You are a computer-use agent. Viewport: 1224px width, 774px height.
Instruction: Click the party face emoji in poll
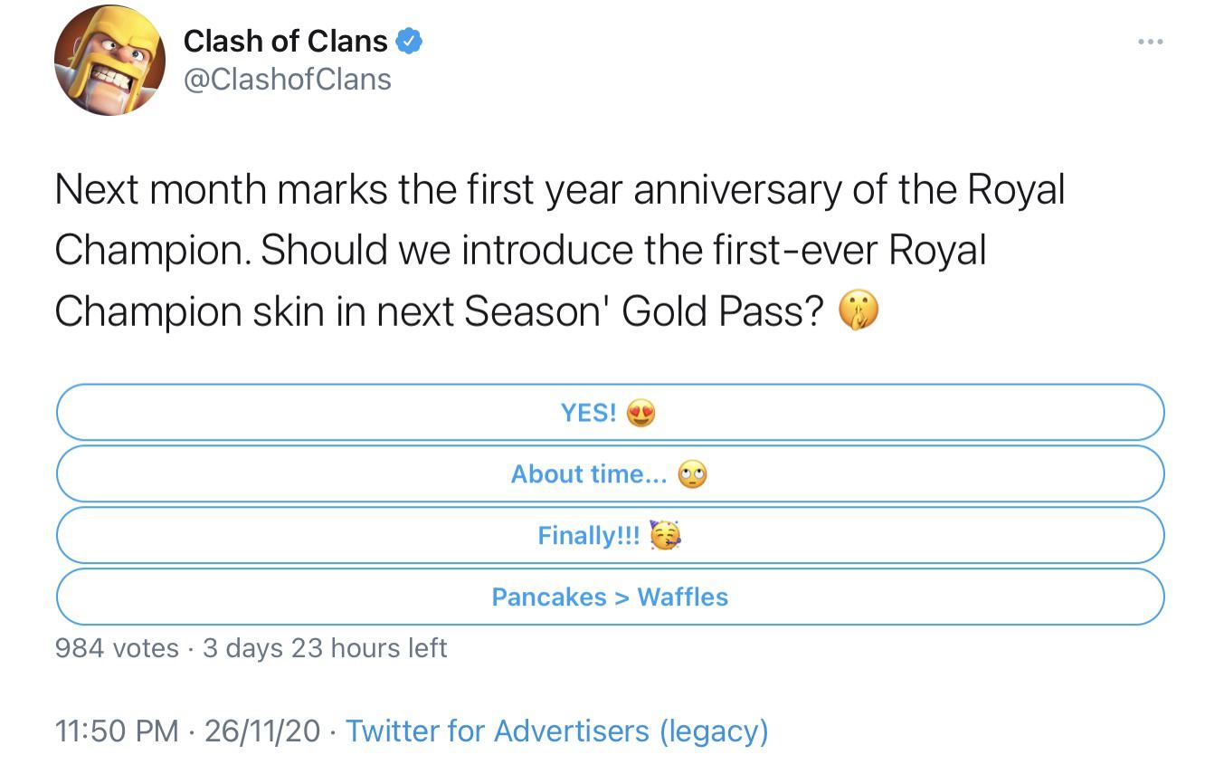665,536
